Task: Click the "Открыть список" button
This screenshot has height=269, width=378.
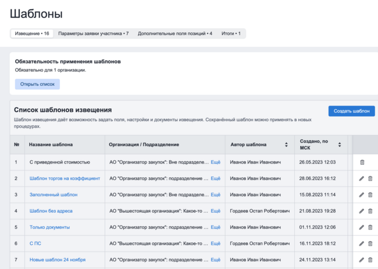Action: pos(37,84)
